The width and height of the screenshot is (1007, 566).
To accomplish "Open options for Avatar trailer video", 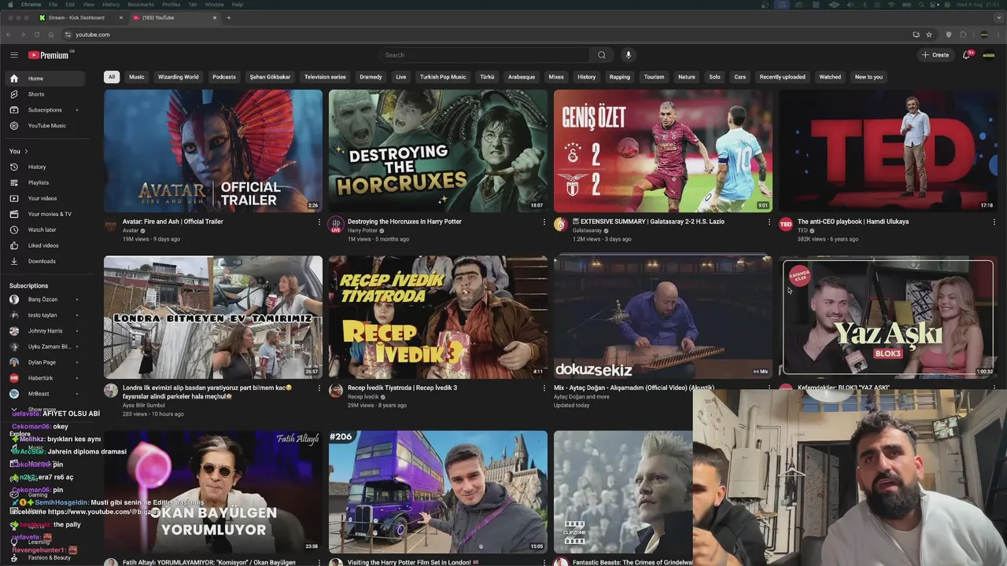I will (x=319, y=222).
